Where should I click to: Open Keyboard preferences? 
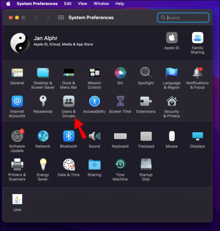click(120, 136)
